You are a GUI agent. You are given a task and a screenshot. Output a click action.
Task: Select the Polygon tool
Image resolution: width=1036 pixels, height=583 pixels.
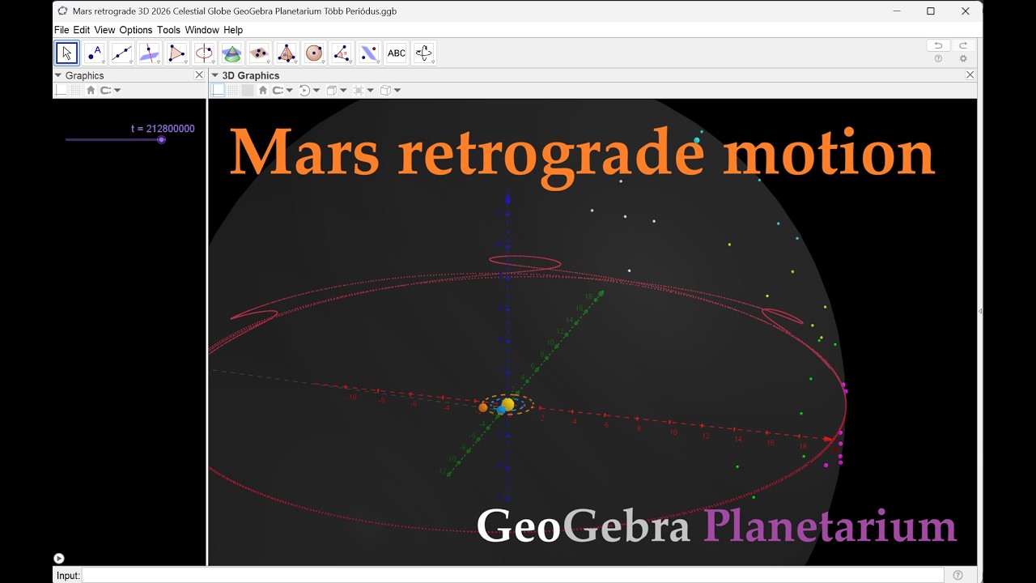(x=176, y=53)
